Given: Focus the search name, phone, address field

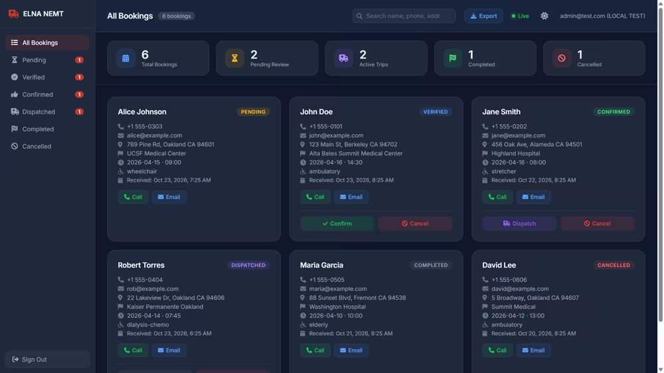Looking at the screenshot, I should pos(404,16).
